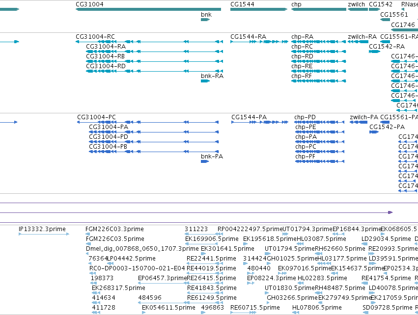Click the zwilch-PA protein label
Image resolution: width=418 pixels, height=315 pixels.
pyautogui.click(x=364, y=117)
